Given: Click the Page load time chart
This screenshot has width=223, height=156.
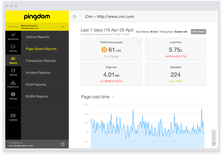Looking at the screenshot, I should (148, 126).
